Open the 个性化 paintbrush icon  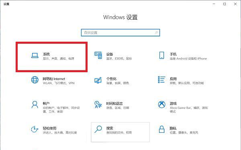pos(98,80)
